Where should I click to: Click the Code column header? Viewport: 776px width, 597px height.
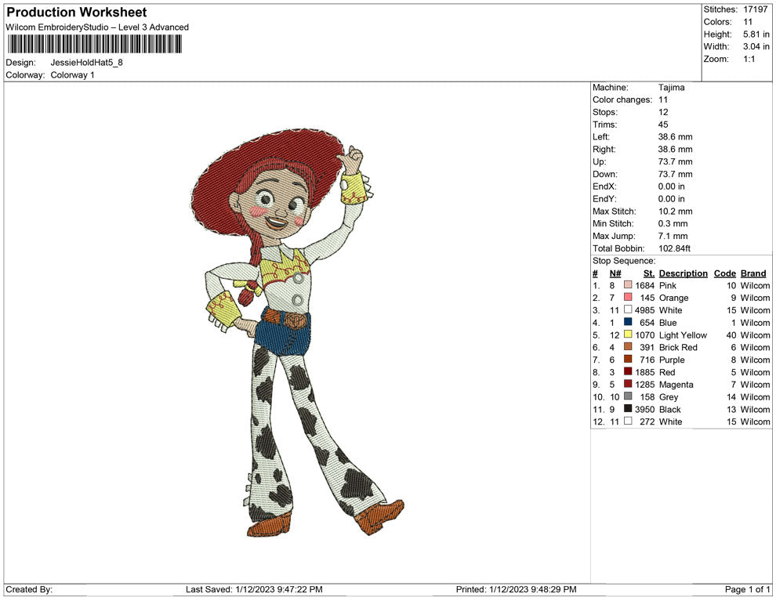click(x=724, y=273)
